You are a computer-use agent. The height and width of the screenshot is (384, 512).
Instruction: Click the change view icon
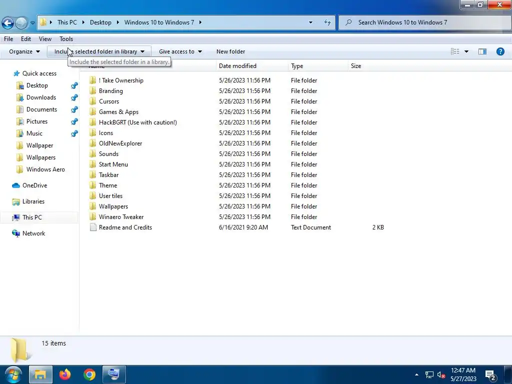tap(455, 51)
